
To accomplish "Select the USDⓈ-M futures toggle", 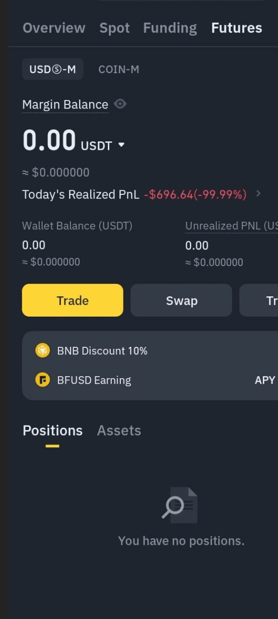I will (53, 69).
